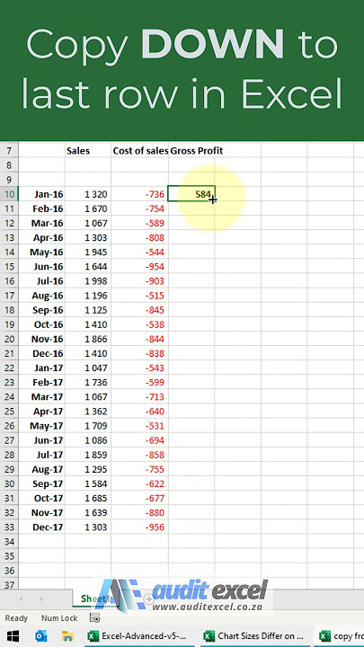The height and width of the screenshot is (647, 364).
Task: Click the macro recording icon in status bar
Action: (x=95, y=617)
